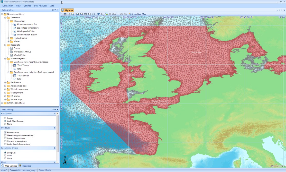
Task: Click the Open New Map button
Action: click(137, 14)
